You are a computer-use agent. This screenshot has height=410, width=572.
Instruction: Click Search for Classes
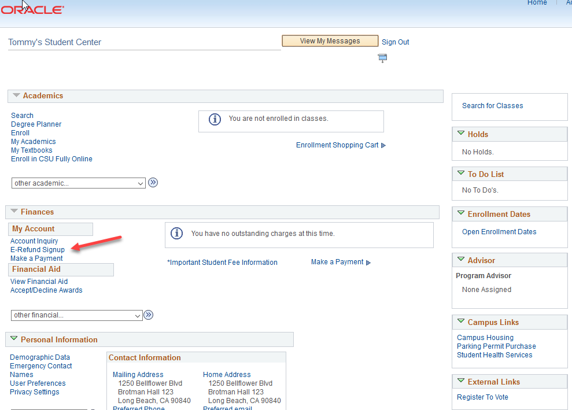[x=492, y=106]
